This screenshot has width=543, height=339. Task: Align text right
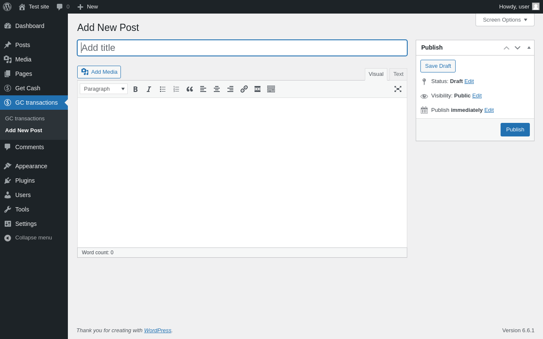(x=230, y=89)
